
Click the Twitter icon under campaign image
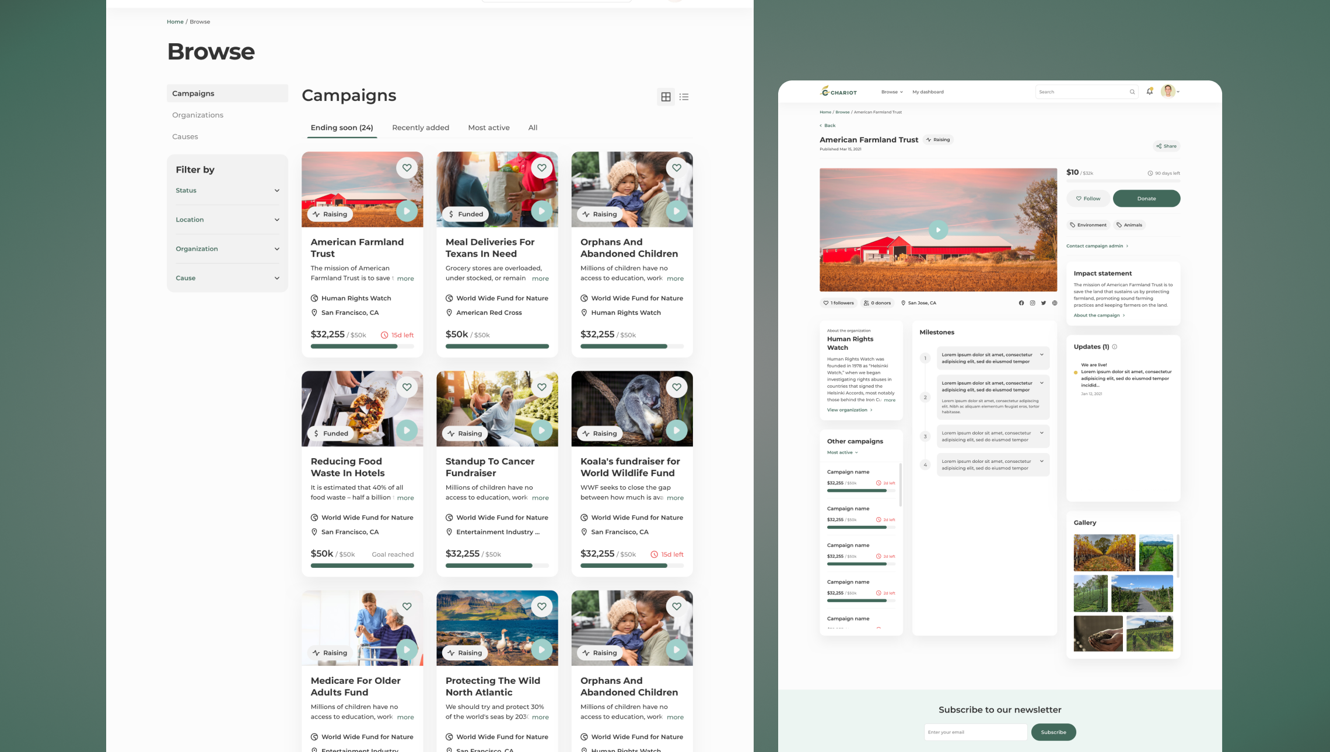coord(1044,303)
